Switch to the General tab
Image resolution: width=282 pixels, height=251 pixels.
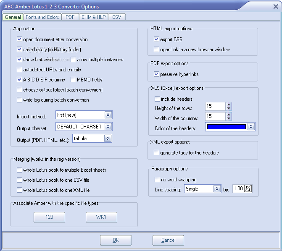(x=13, y=17)
